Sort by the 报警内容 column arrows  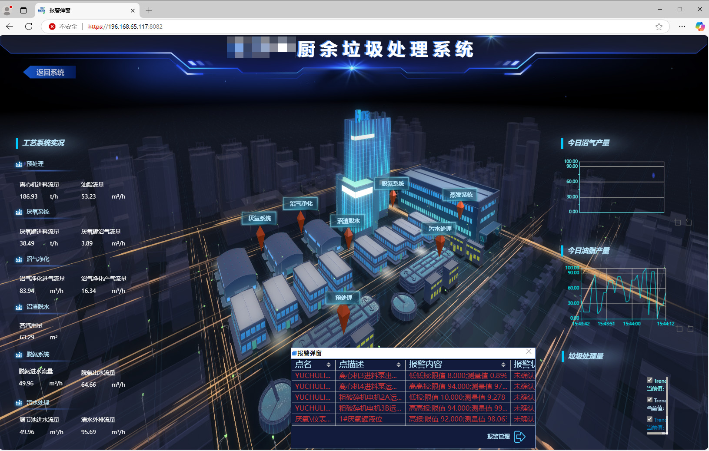pos(503,365)
